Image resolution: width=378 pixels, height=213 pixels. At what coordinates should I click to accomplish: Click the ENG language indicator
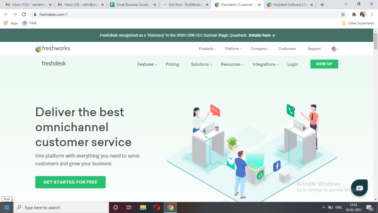pos(338,208)
